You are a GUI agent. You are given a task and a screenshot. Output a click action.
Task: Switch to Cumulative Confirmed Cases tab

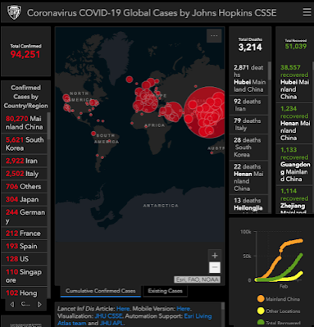pyautogui.click(x=100, y=291)
